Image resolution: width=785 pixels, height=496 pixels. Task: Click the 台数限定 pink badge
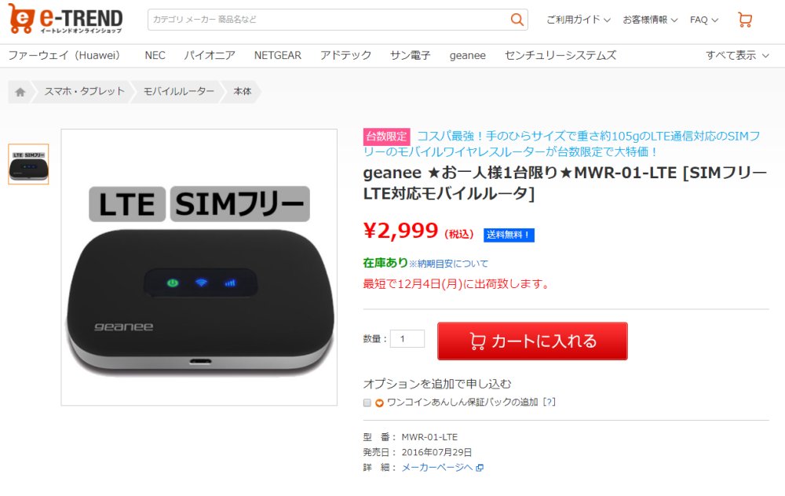(x=386, y=136)
